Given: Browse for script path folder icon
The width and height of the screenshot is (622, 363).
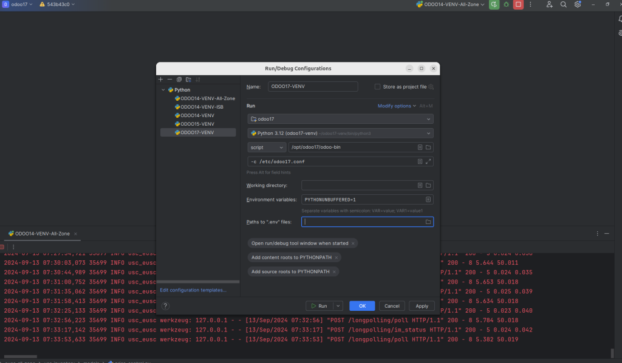Looking at the screenshot, I should [428, 148].
